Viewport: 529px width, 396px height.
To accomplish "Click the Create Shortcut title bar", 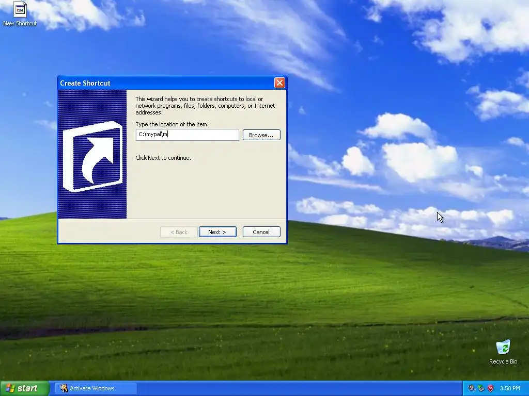I will [165, 83].
